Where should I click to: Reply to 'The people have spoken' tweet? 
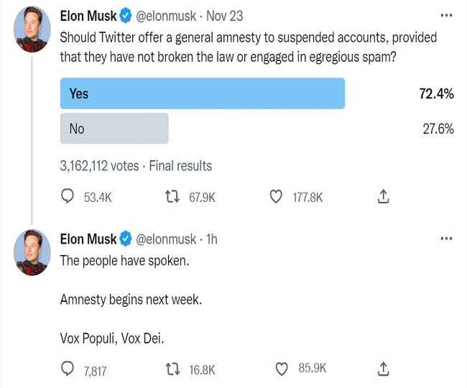(68, 369)
